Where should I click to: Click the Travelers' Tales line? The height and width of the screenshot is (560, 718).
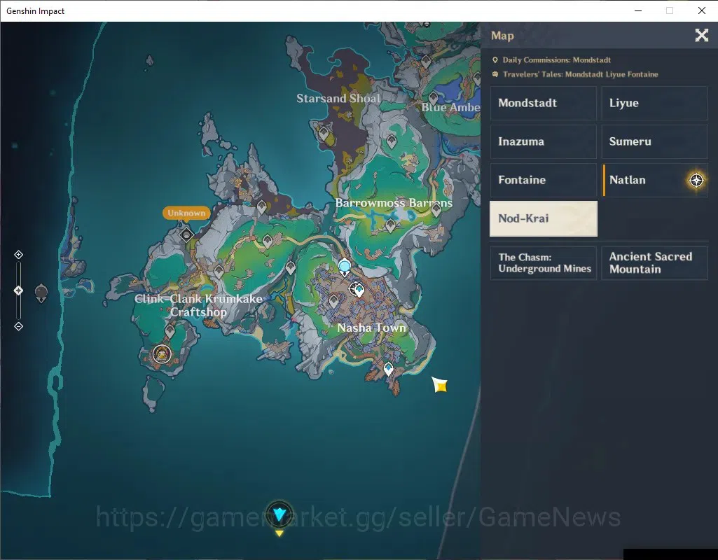(580, 74)
